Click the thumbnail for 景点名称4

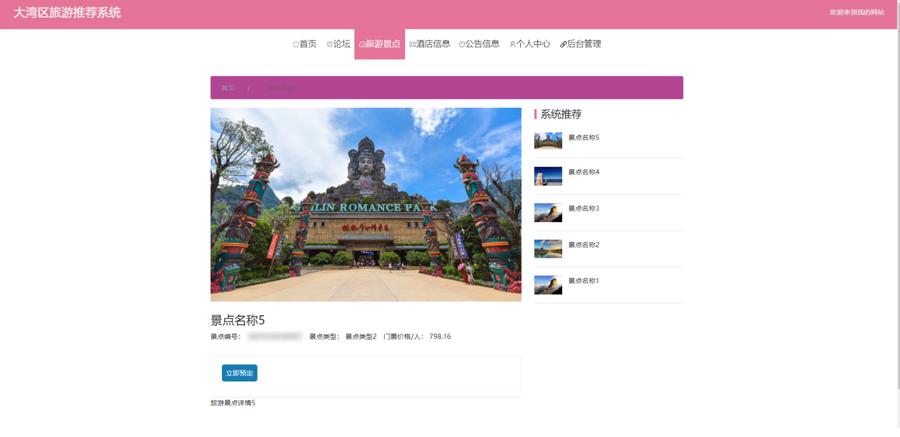(x=548, y=176)
